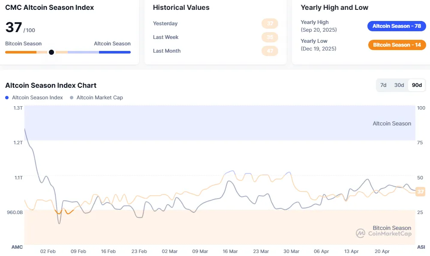Click the 16 Mar date on timeline
This screenshot has height=256, width=430.
pyautogui.click(x=230, y=251)
